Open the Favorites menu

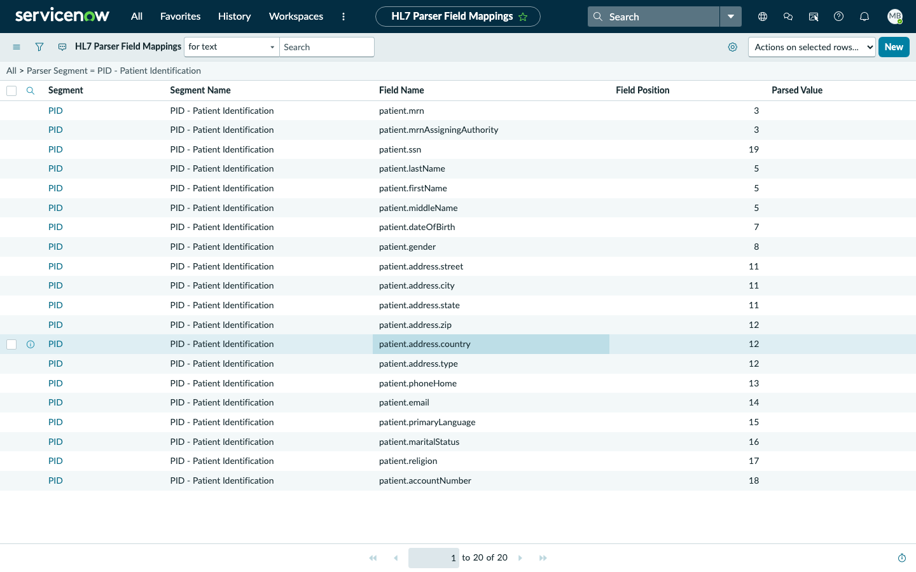[180, 17]
